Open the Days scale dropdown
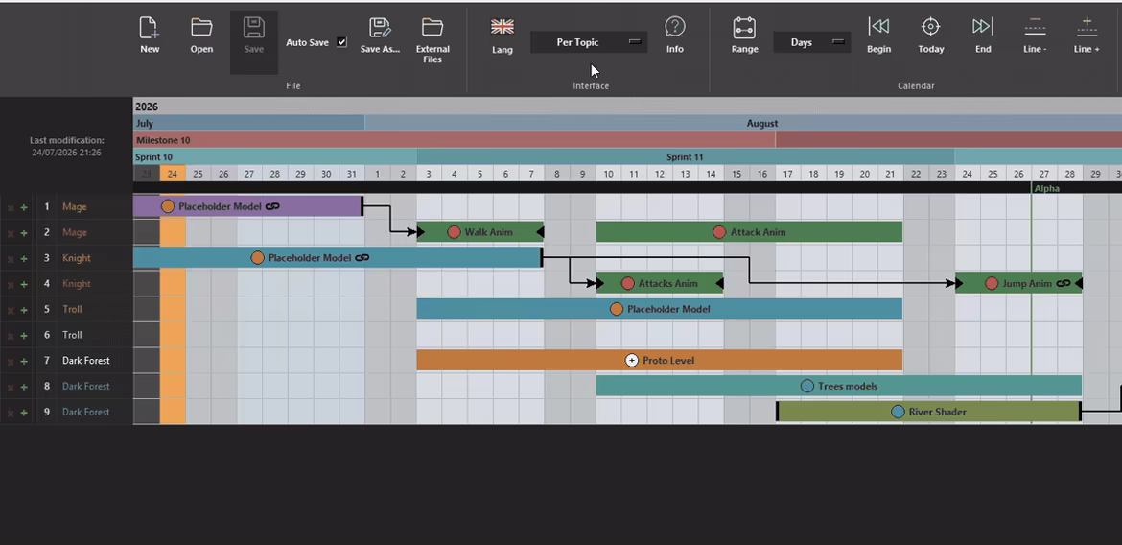The height and width of the screenshot is (545, 1122). pos(812,42)
